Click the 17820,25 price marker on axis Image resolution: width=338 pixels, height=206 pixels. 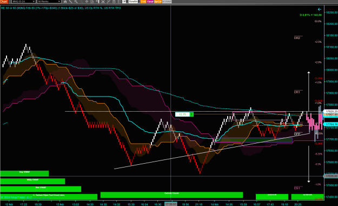pyautogui.click(x=331, y=111)
